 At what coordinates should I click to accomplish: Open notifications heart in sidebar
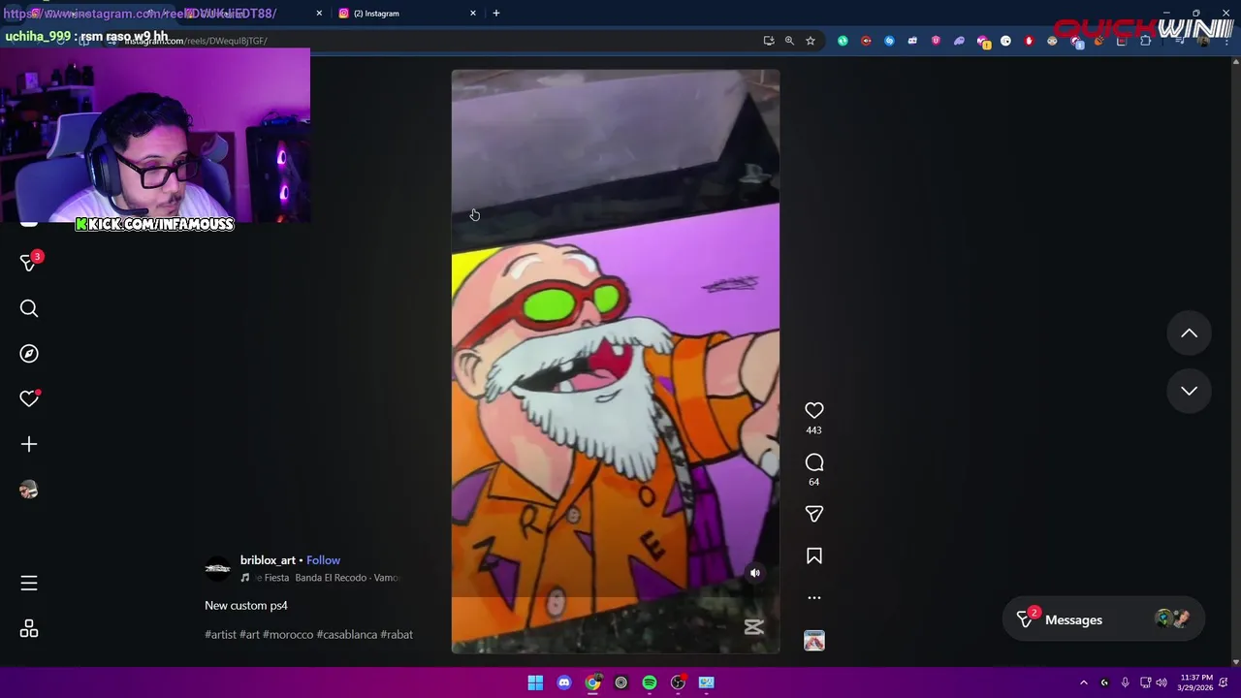pyautogui.click(x=29, y=398)
